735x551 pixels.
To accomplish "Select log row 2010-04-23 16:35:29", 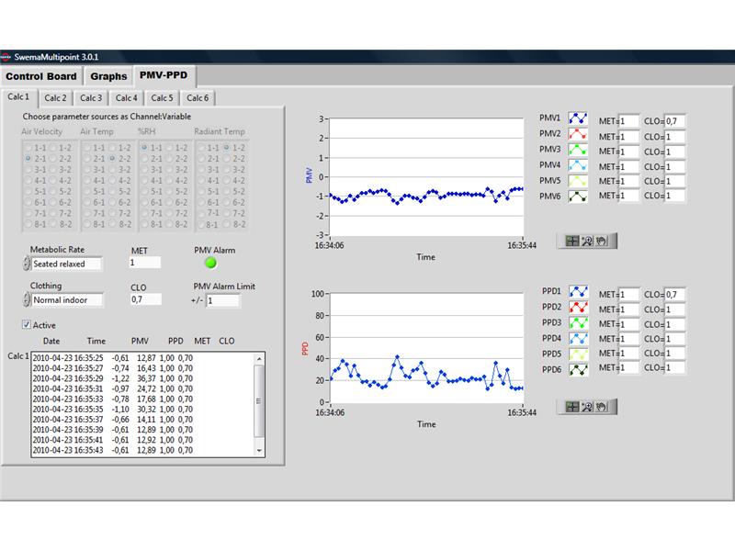I will pyautogui.click(x=112, y=378).
